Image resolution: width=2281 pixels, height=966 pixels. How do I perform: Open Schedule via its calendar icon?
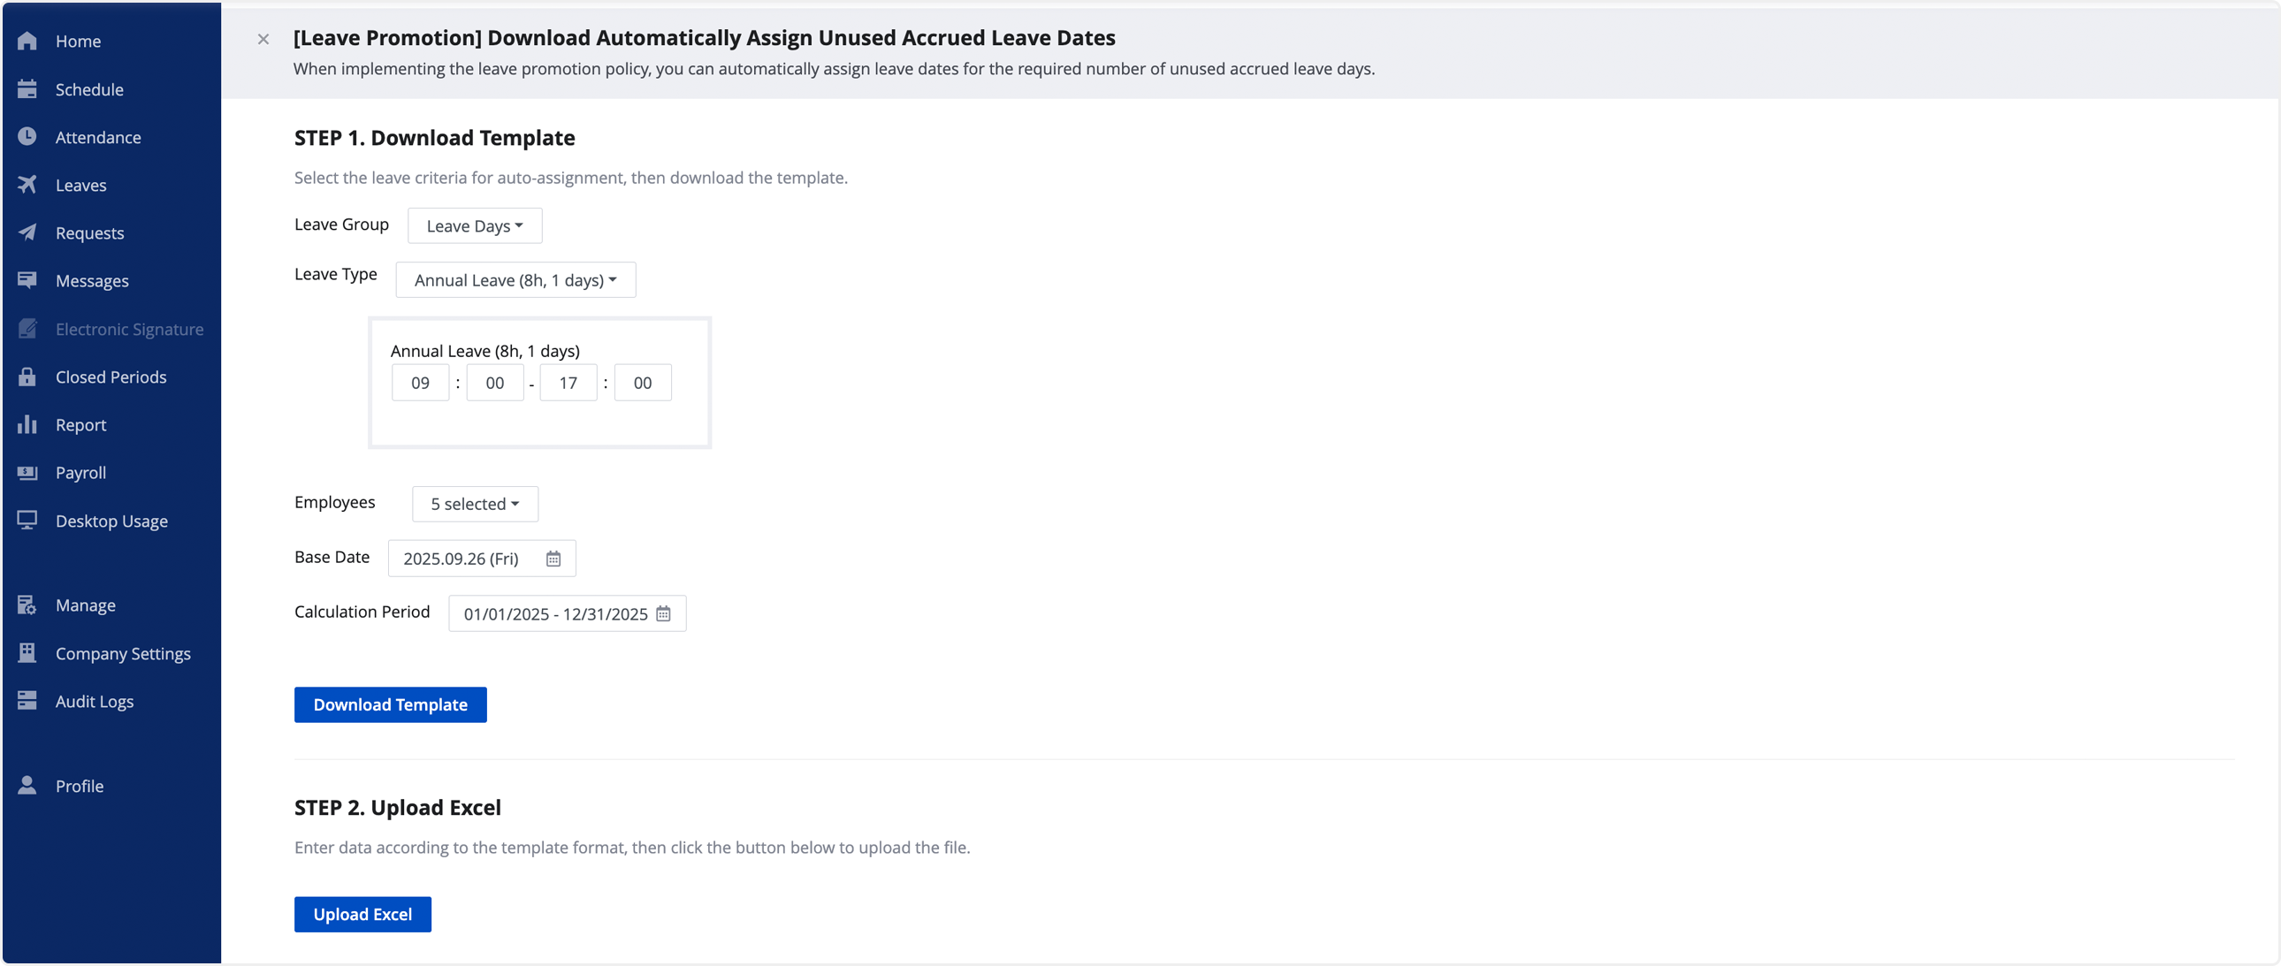point(27,89)
